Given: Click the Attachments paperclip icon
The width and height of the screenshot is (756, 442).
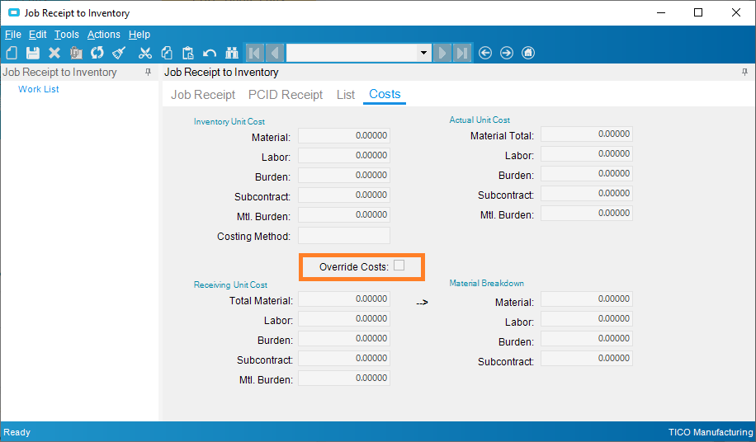Looking at the screenshot, I should tap(76, 53).
